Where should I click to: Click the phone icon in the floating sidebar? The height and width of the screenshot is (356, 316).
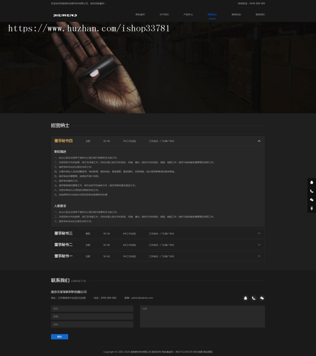pos(311,191)
